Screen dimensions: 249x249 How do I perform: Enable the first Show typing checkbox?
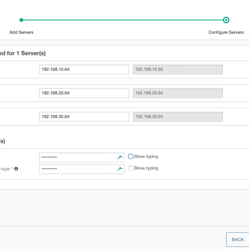point(131,156)
